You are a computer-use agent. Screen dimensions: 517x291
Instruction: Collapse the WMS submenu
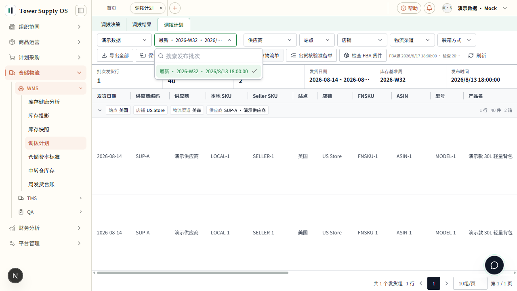pos(50,88)
